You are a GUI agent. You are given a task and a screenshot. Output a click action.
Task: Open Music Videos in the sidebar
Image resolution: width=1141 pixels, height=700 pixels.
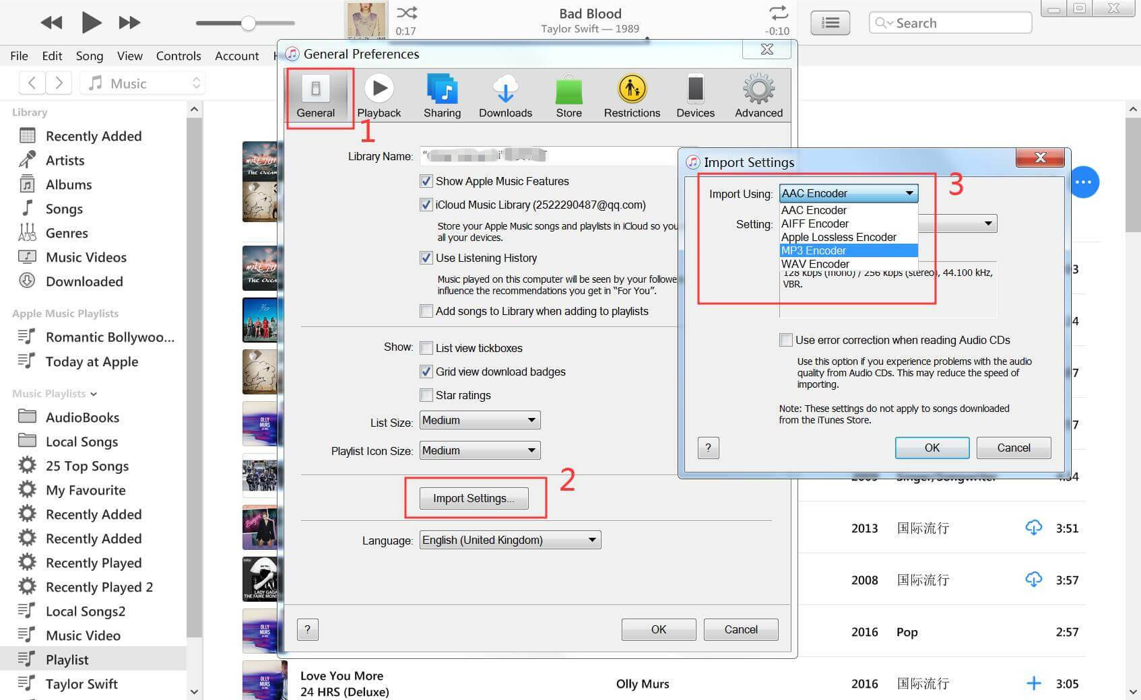click(86, 257)
